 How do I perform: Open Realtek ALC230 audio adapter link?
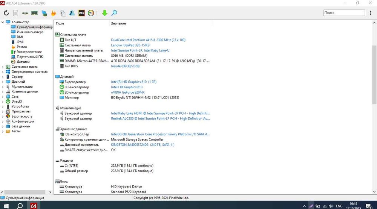pos(160,119)
